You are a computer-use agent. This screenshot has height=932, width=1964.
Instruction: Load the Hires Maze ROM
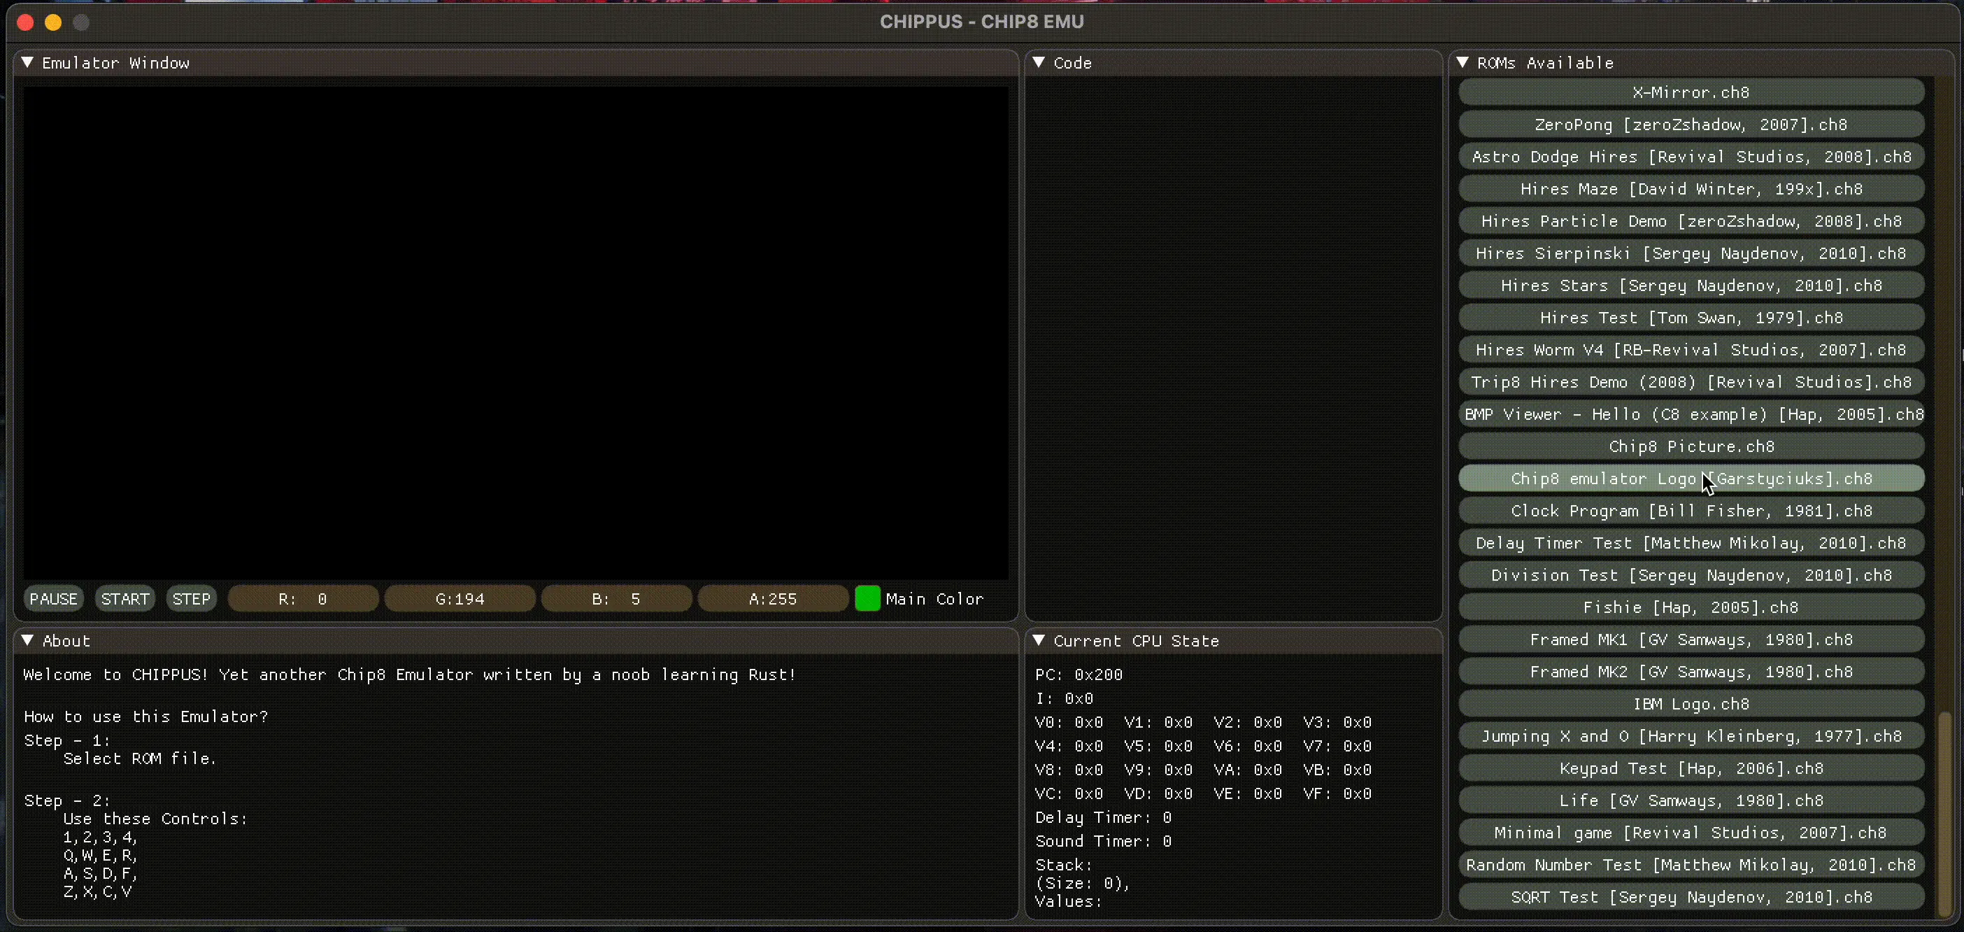(x=1691, y=188)
